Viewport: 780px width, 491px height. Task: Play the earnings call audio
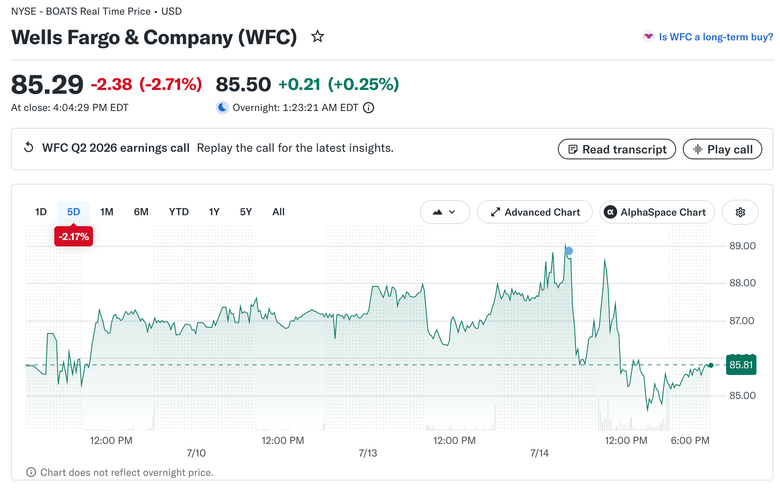coord(722,149)
